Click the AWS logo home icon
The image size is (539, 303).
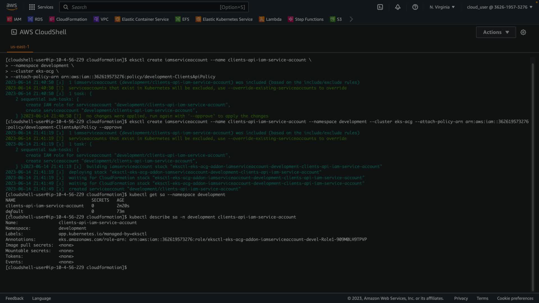(x=12, y=7)
